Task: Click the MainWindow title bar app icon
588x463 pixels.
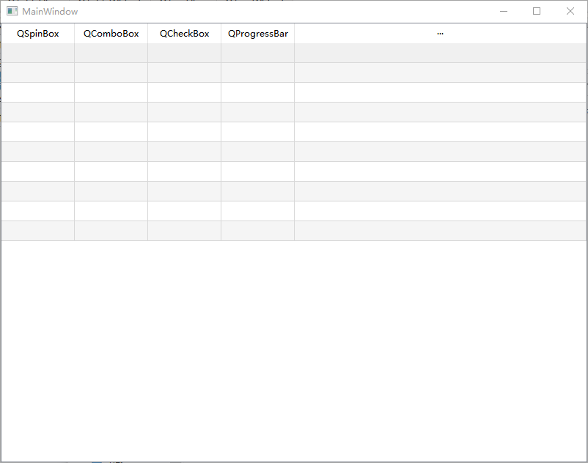Action: pos(12,11)
